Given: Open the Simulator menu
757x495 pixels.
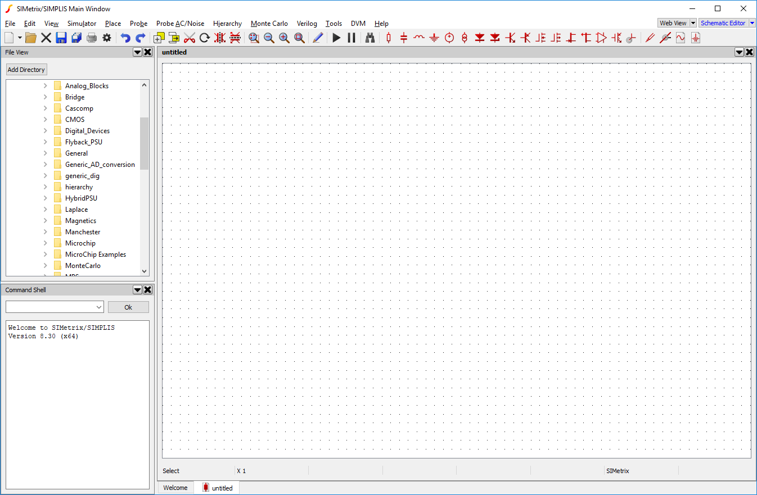Looking at the screenshot, I should 82,24.
